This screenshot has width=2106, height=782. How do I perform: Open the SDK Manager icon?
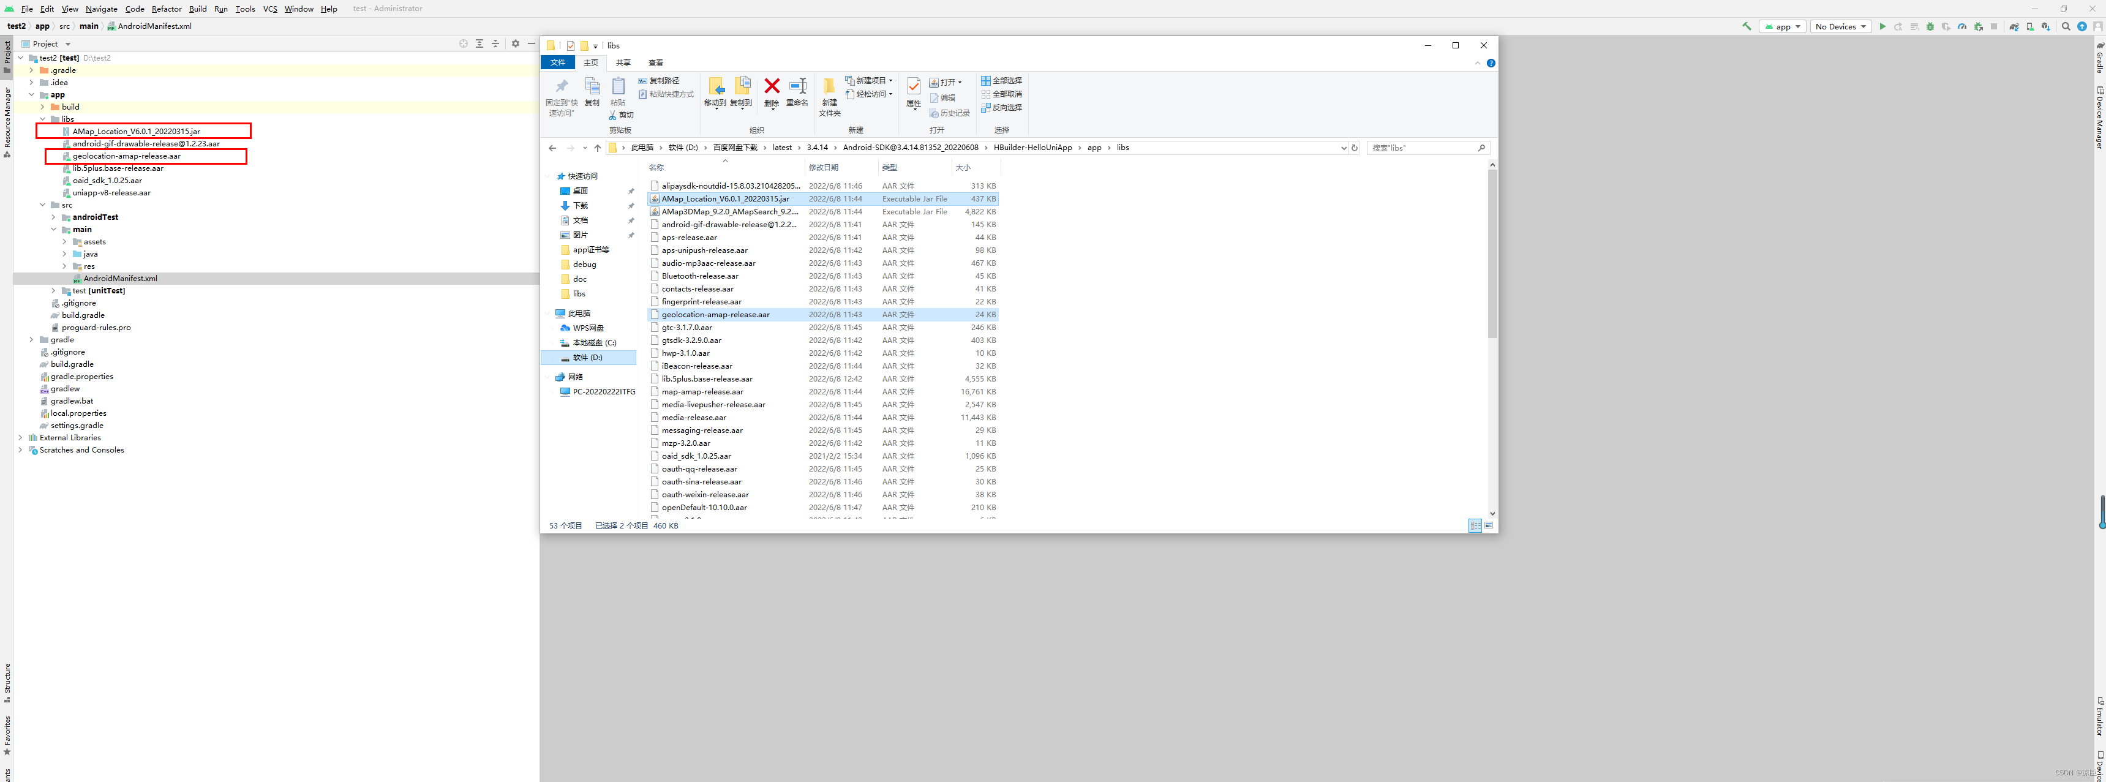[x=2045, y=26]
